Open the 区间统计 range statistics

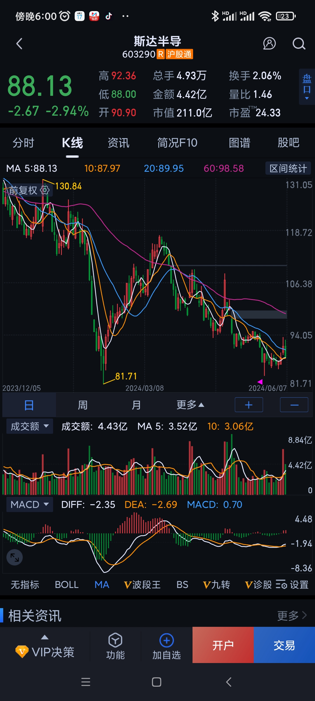288,169
